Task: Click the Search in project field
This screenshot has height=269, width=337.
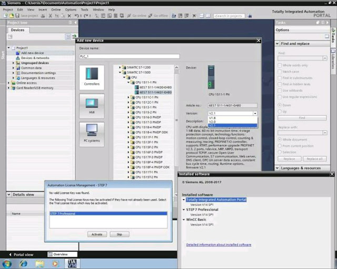Action: click(229, 16)
